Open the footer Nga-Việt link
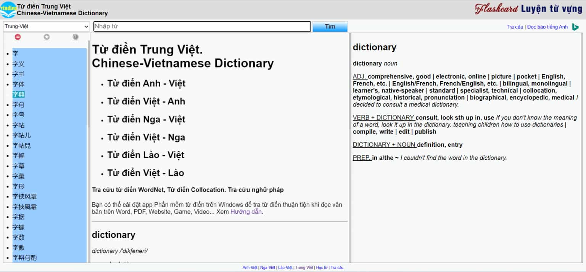Viewport: 586px width, 272px height. pos(268,268)
